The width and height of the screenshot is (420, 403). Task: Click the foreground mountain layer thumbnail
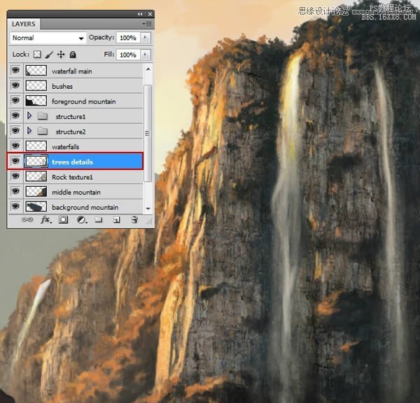[36, 101]
